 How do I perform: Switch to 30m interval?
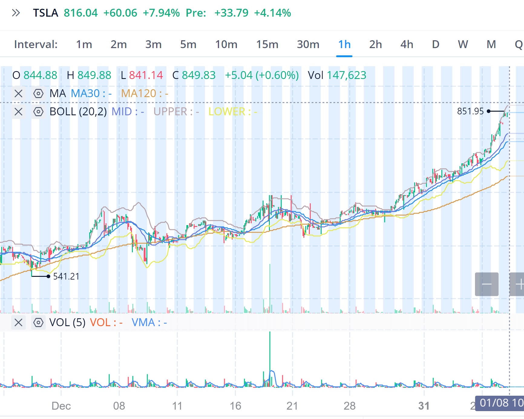point(308,44)
